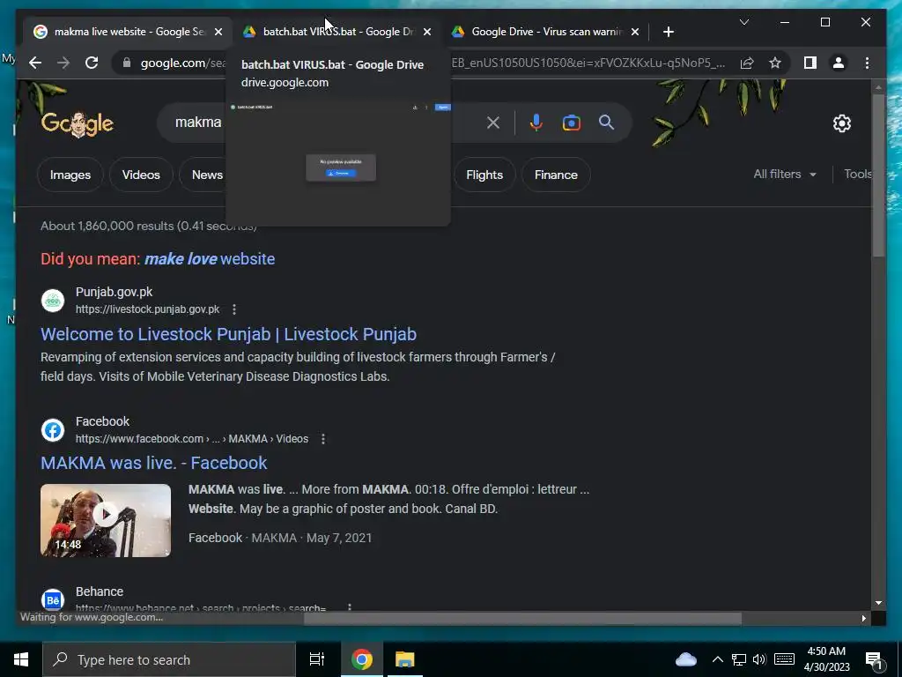Image resolution: width=902 pixels, height=677 pixels.
Task: Click the Chrome taskbar icon
Action: coord(362,659)
